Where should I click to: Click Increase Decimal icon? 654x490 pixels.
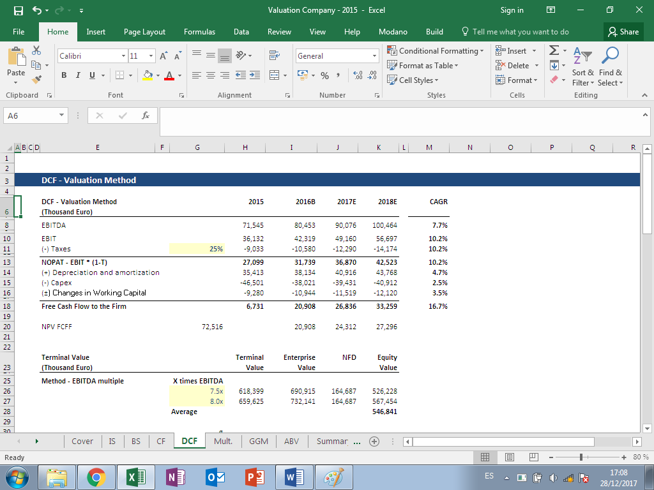click(x=358, y=75)
